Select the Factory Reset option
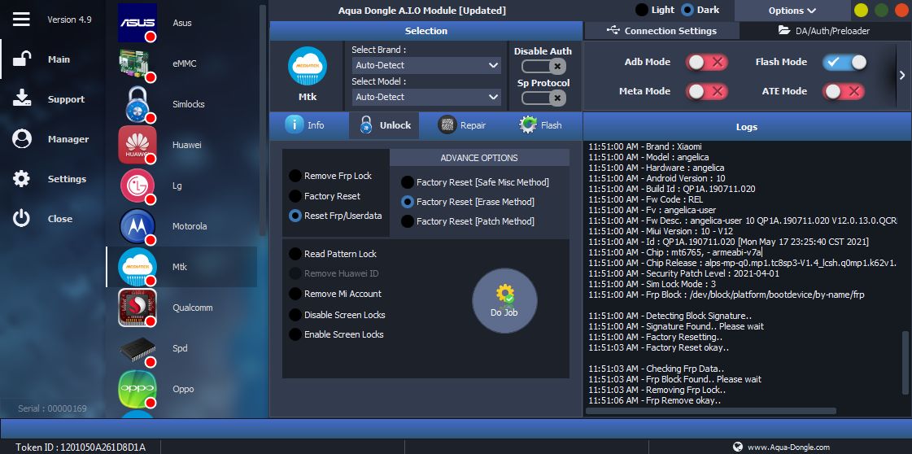 pos(295,196)
